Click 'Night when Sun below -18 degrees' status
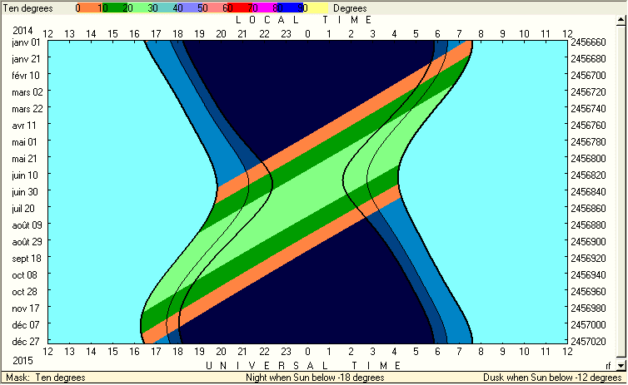Image resolution: width=628 pixels, height=385 pixels. pyautogui.click(x=315, y=378)
